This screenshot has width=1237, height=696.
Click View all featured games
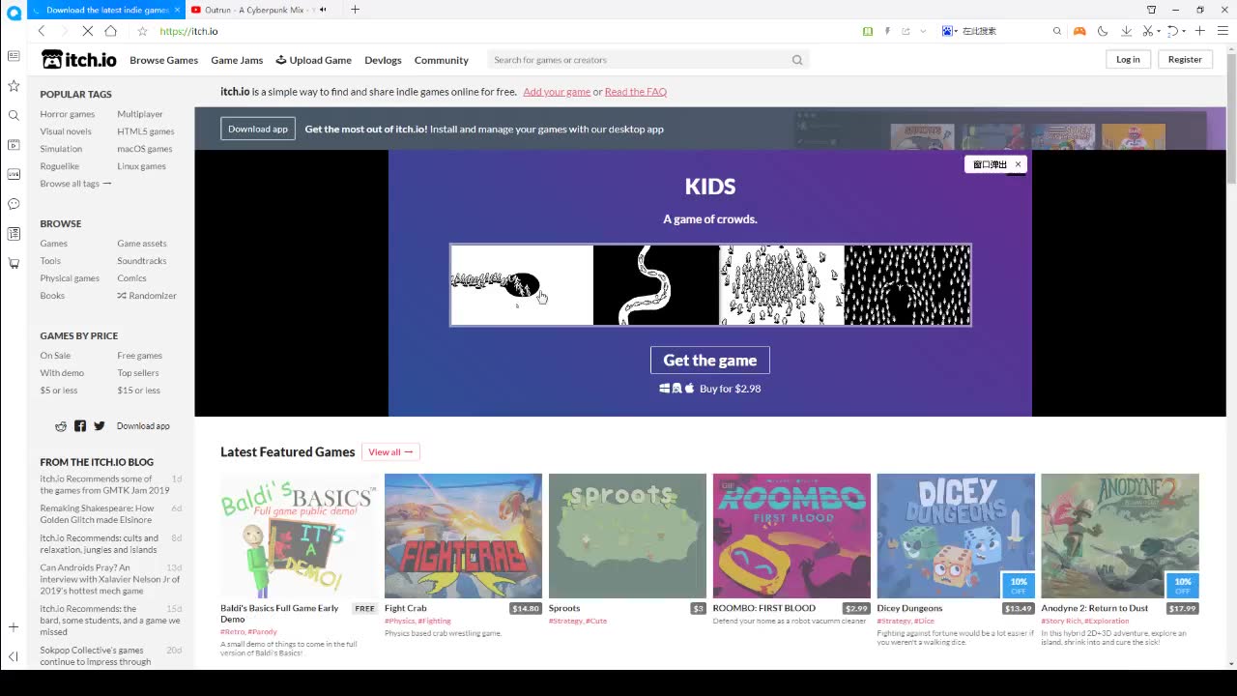click(390, 451)
